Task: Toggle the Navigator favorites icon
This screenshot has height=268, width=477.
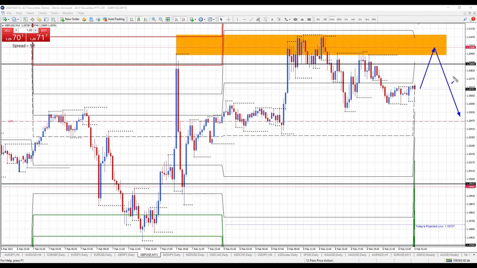Action: 39,19
